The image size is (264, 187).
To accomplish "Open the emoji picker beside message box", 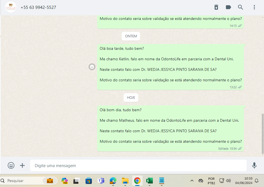I will point(11,165).
